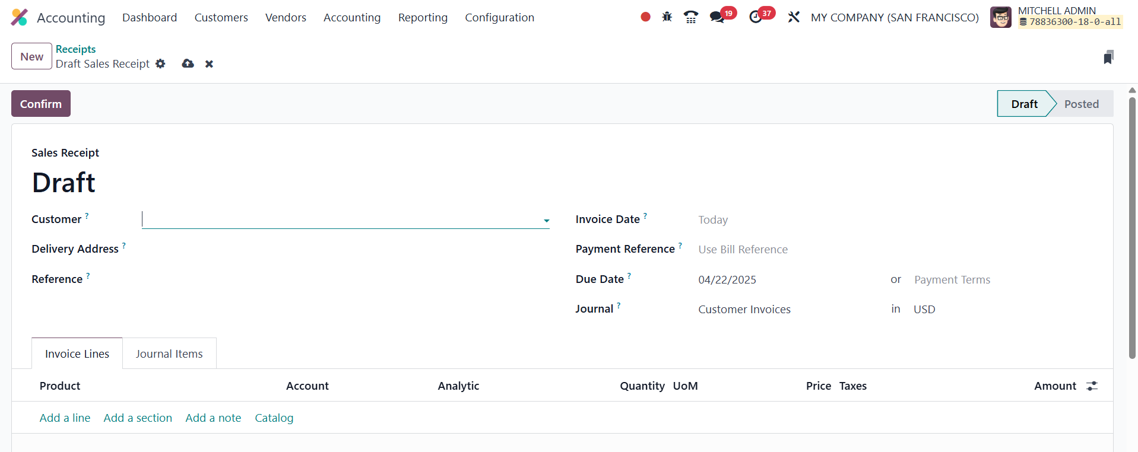Save record manually with cloud icon
Screen dimensions: 1138x452
[x=188, y=63]
